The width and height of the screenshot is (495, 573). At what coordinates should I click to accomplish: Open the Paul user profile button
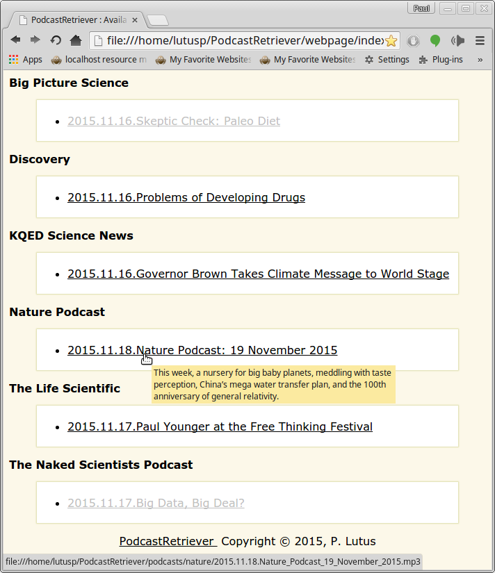pos(421,8)
